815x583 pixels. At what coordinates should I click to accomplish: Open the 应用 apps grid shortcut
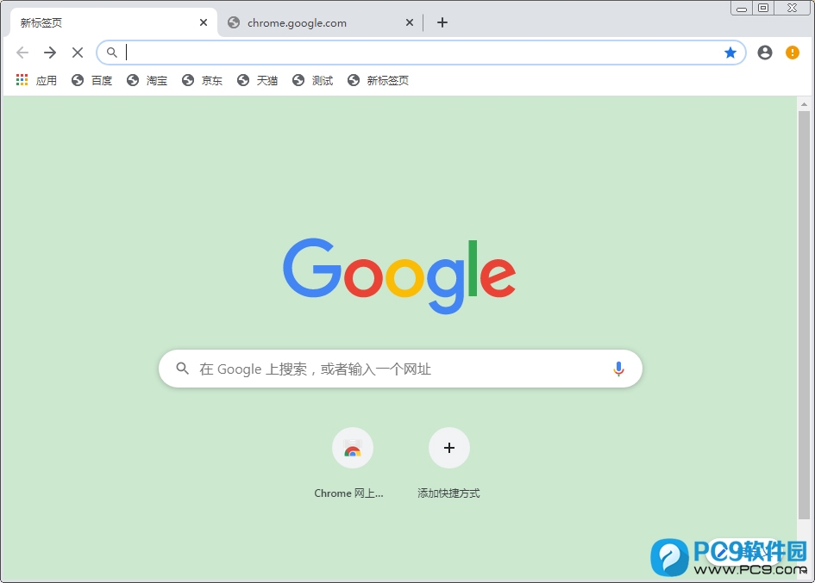click(x=36, y=80)
